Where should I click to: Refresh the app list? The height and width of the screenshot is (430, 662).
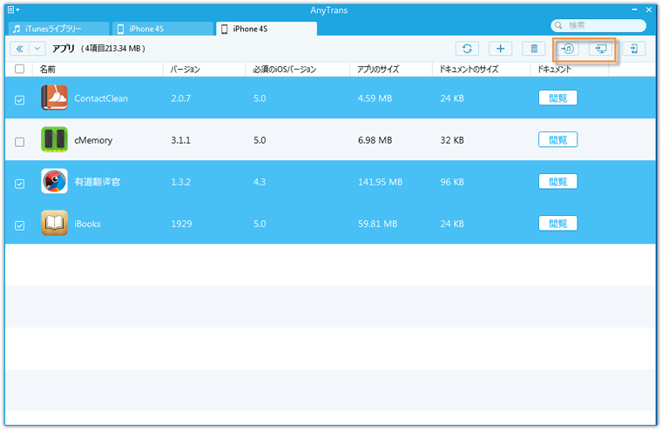pos(467,49)
